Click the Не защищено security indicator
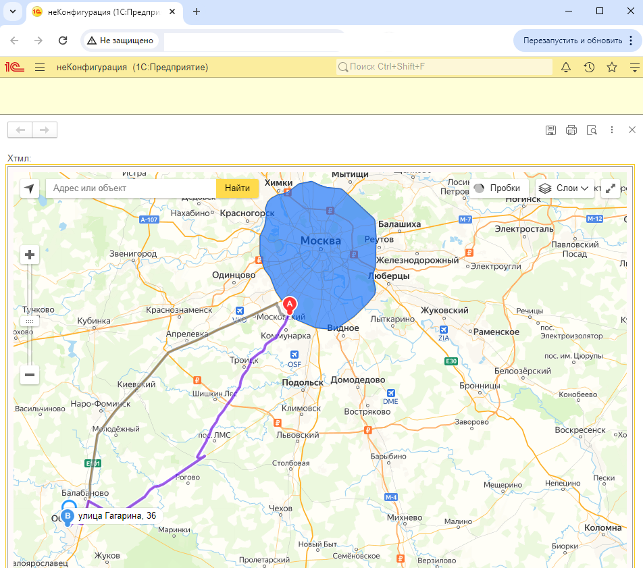The height and width of the screenshot is (568, 643). pos(120,41)
